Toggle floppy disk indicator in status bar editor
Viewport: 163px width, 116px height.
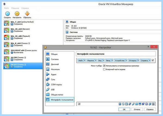coord(127,104)
